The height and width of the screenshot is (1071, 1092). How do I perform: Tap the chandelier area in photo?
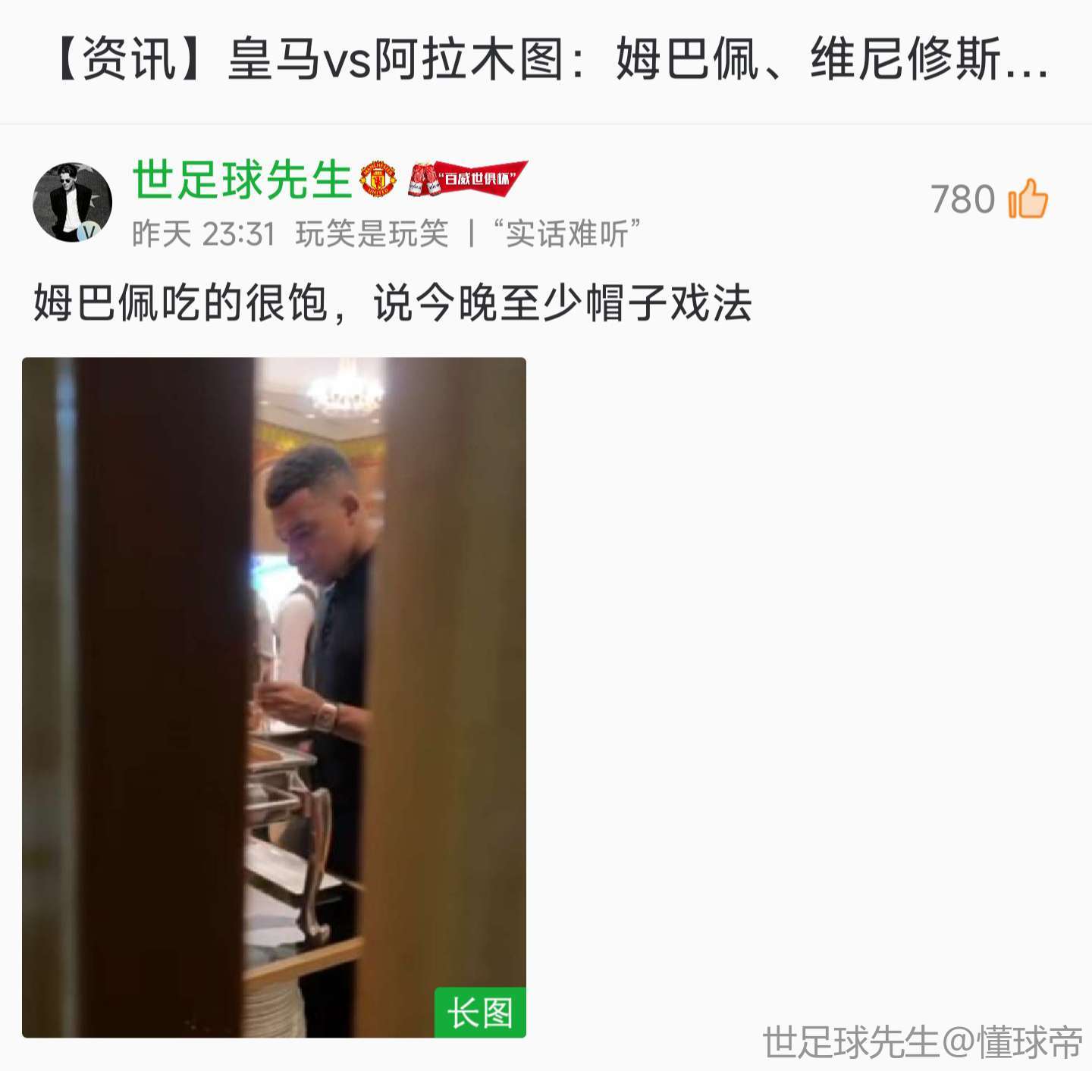345,390
